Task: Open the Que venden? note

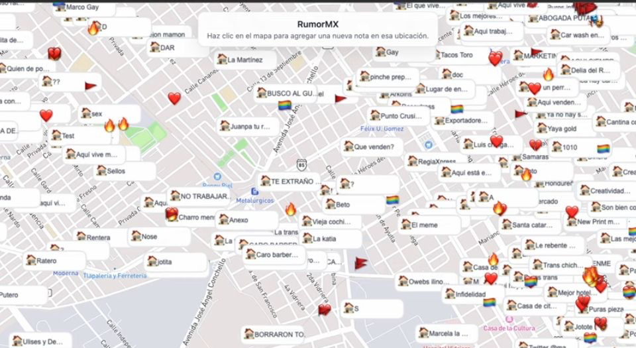Action: point(372,146)
